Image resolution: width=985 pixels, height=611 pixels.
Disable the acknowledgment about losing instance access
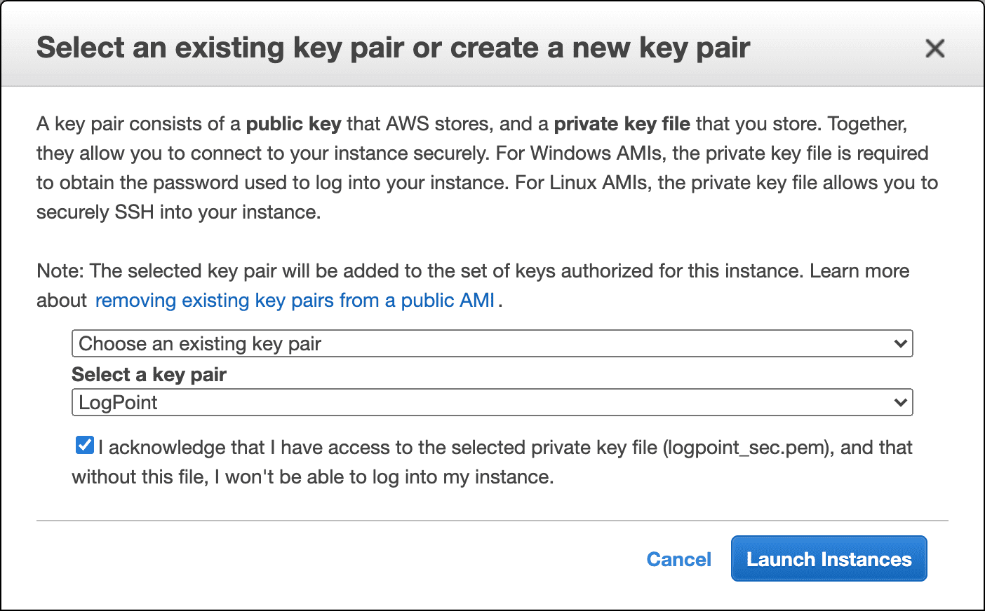84,444
